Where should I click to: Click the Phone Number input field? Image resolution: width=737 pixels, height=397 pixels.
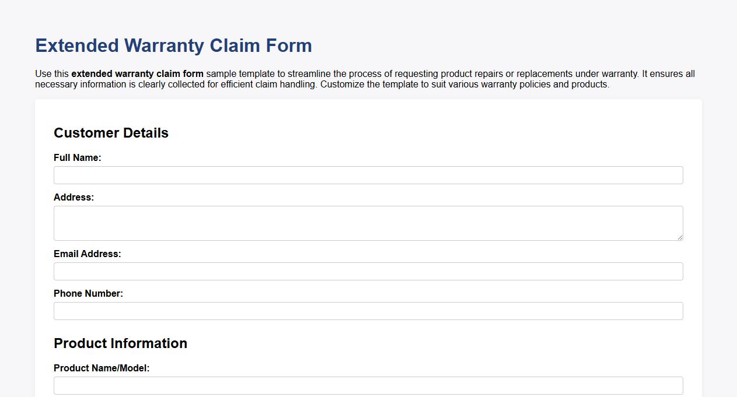[x=368, y=311]
